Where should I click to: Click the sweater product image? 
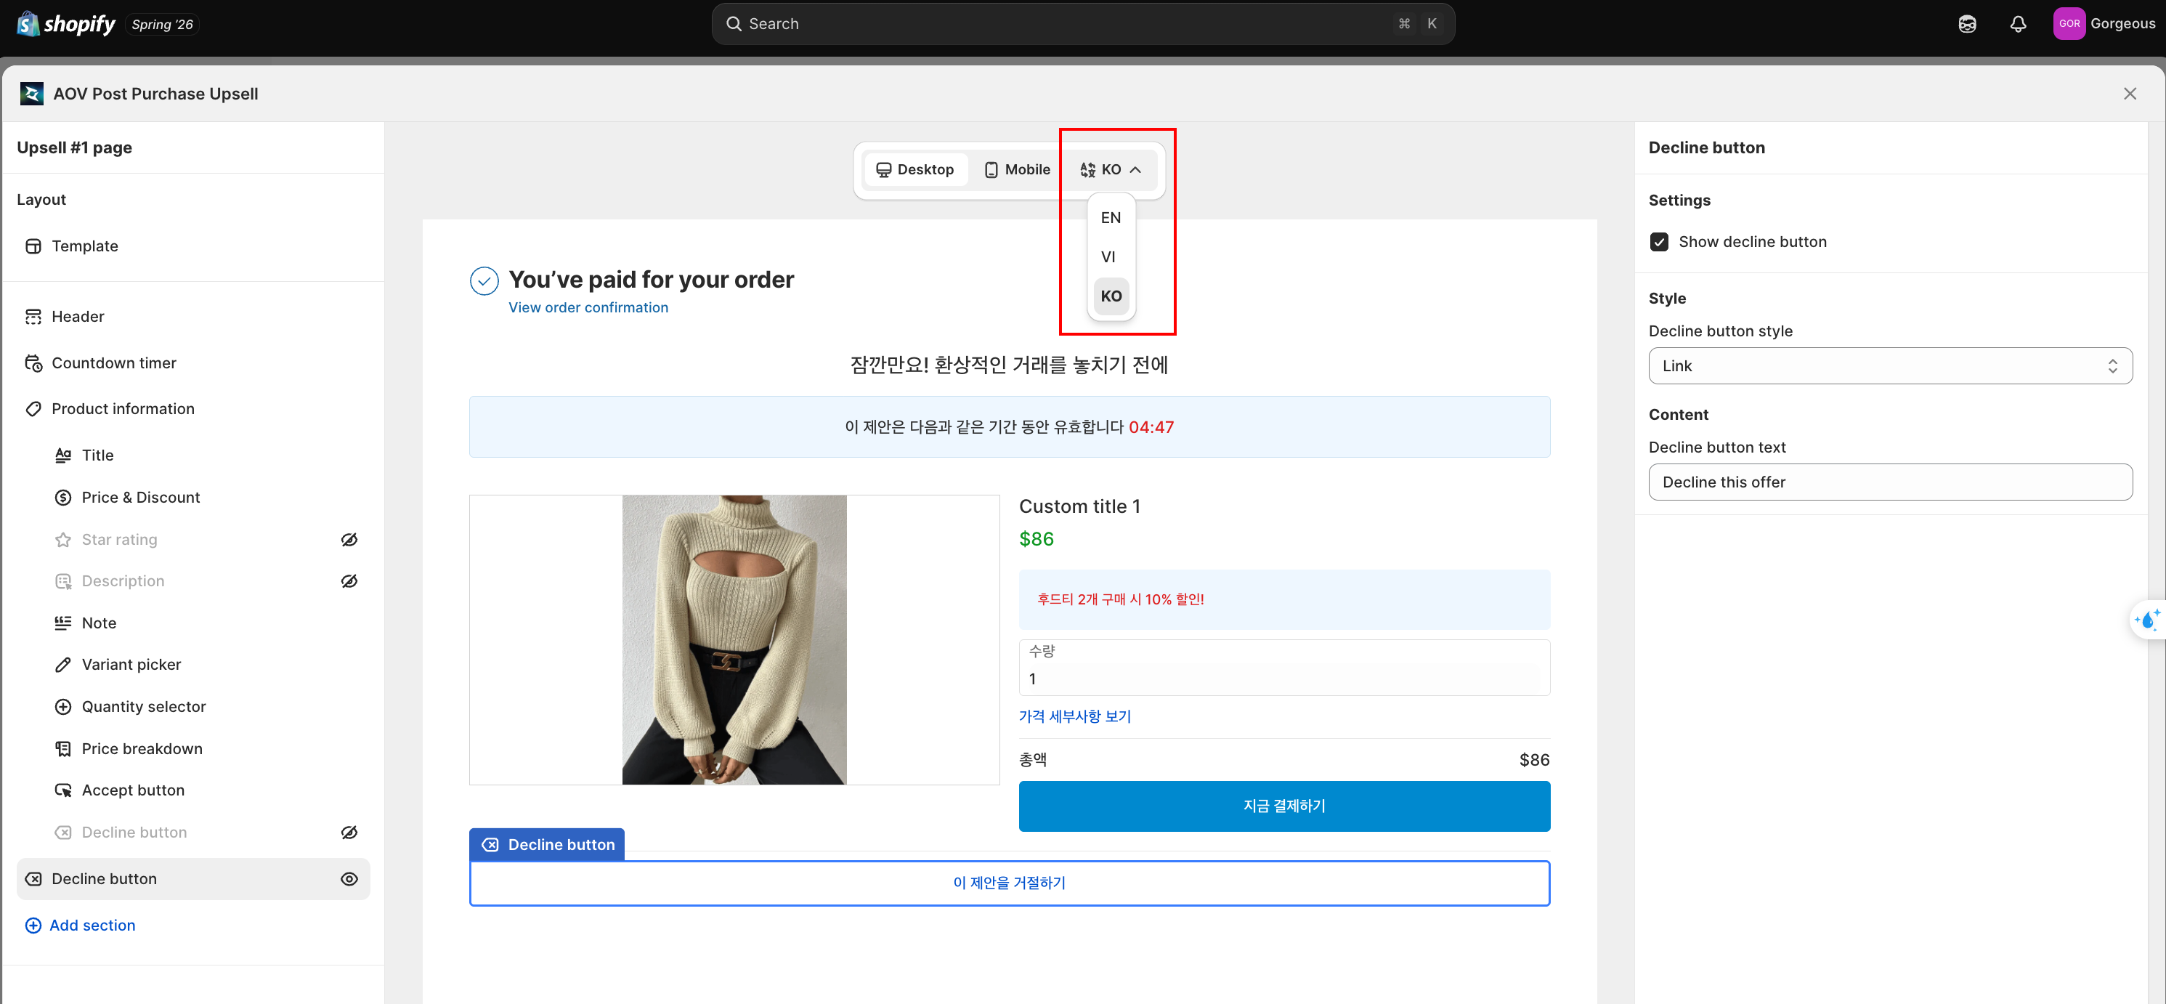(x=734, y=640)
